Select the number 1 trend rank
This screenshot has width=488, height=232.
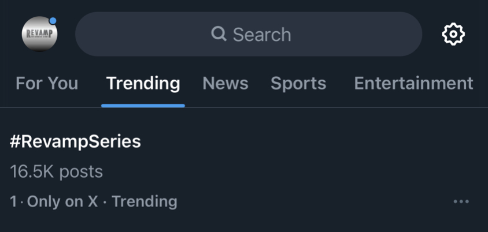point(13,201)
